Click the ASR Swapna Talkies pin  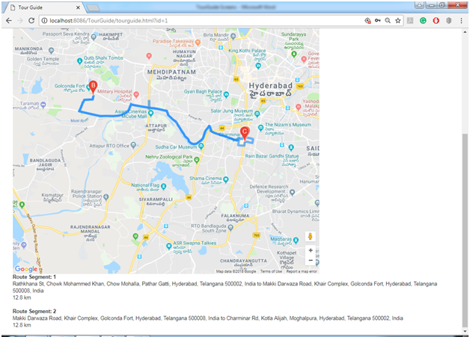pos(169,246)
